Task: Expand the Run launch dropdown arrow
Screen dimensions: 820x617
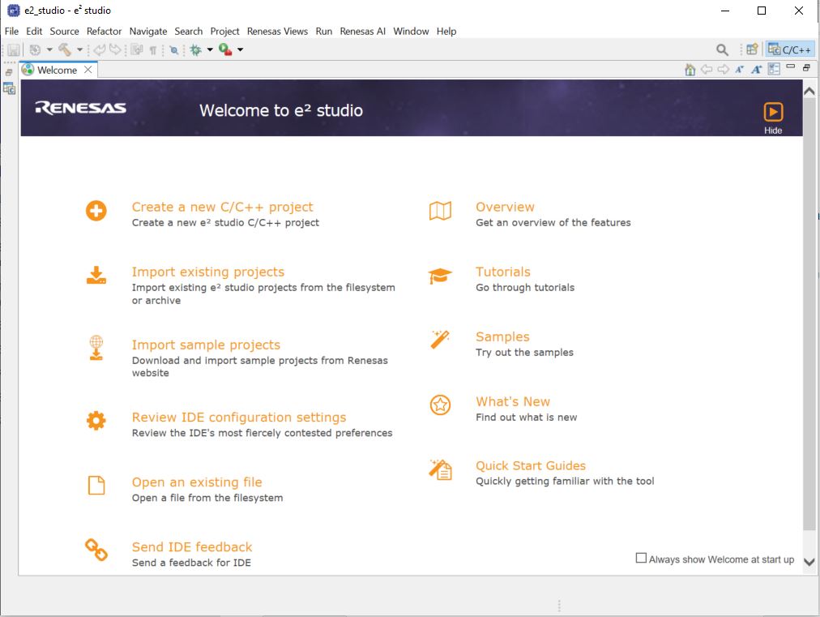Action: pos(241,49)
